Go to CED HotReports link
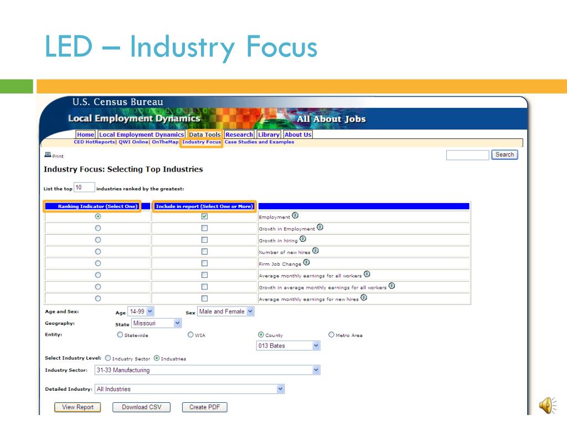Image resolution: width=567 pixels, height=425 pixels. (x=94, y=142)
